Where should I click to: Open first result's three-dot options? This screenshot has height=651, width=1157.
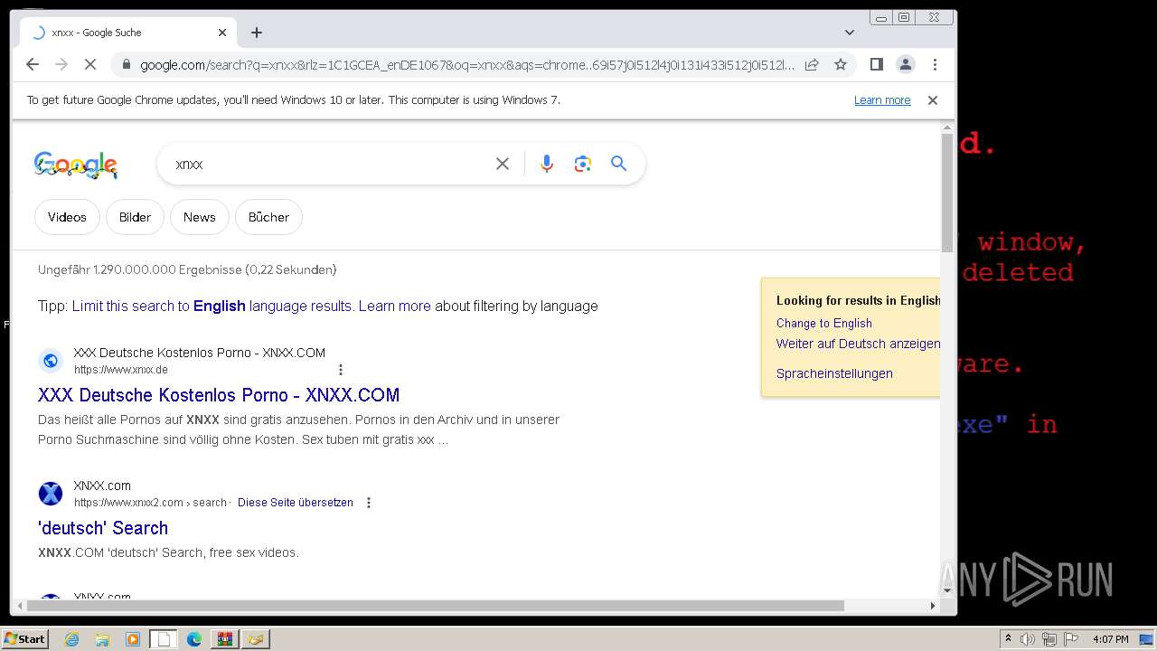coord(341,370)
